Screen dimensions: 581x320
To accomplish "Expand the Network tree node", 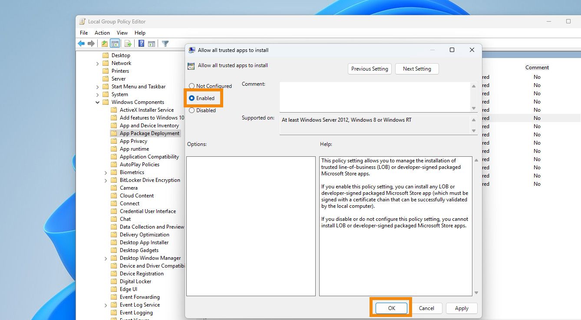I will 98,64.
